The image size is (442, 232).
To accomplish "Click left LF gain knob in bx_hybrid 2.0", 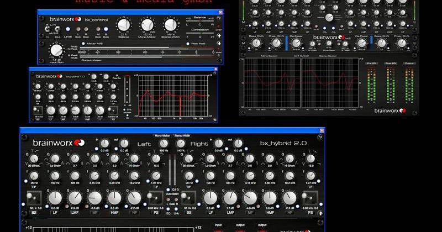I will [x=55, y=198].
